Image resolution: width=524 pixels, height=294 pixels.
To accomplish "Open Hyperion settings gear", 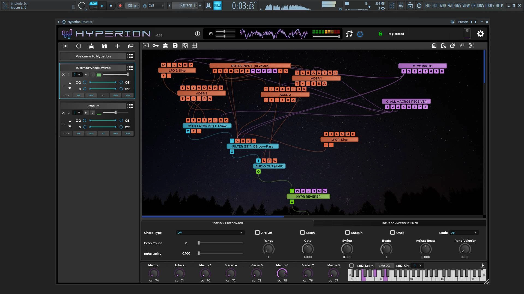I will click(x=480, y=34).
